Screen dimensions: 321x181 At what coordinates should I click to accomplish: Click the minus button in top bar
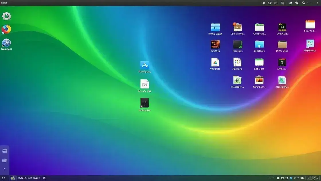(x=311, y=3)
